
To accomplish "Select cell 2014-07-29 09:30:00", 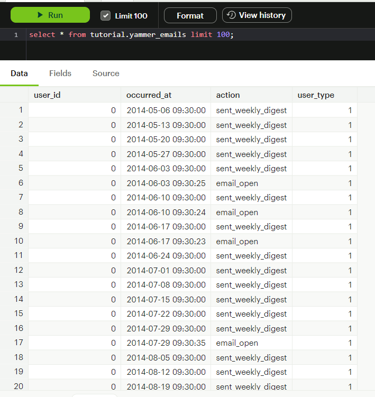I will coord(166,329).
